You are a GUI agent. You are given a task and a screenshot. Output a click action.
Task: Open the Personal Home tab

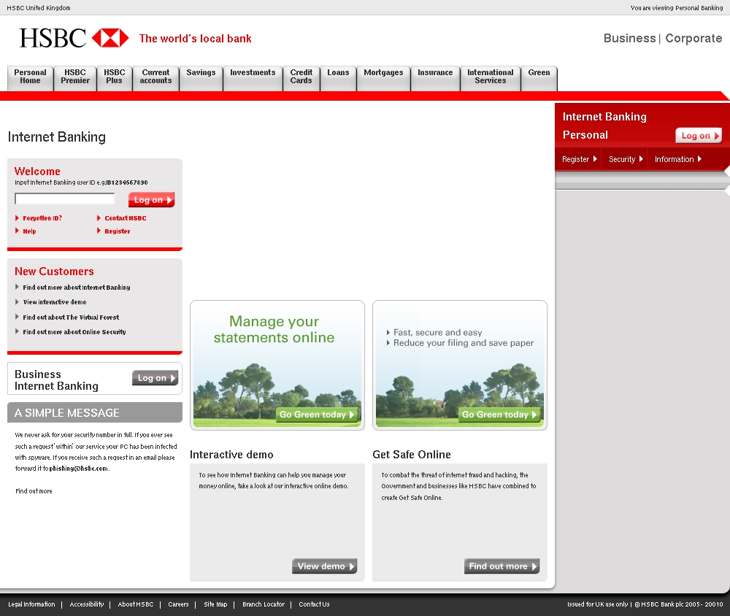[30, 78]
